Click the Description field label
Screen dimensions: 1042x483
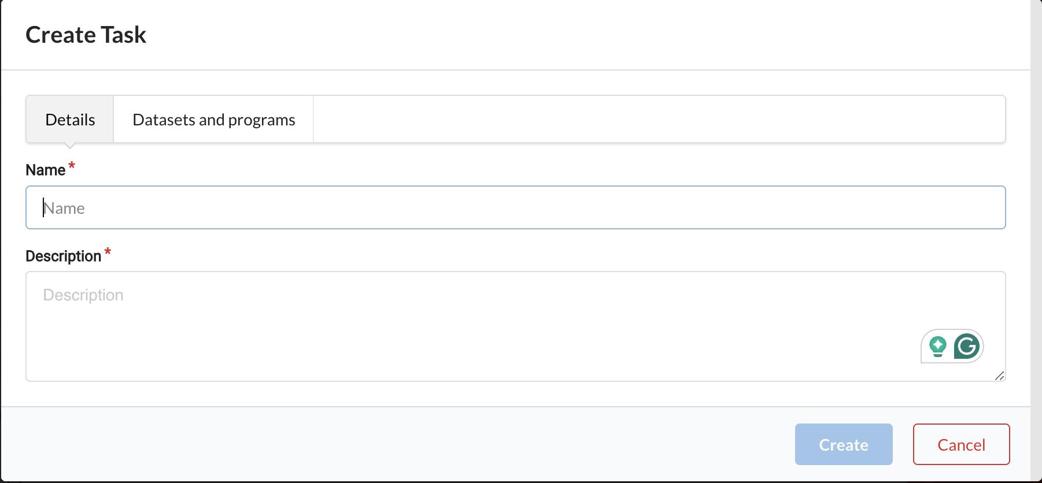(x=63, y=257)
